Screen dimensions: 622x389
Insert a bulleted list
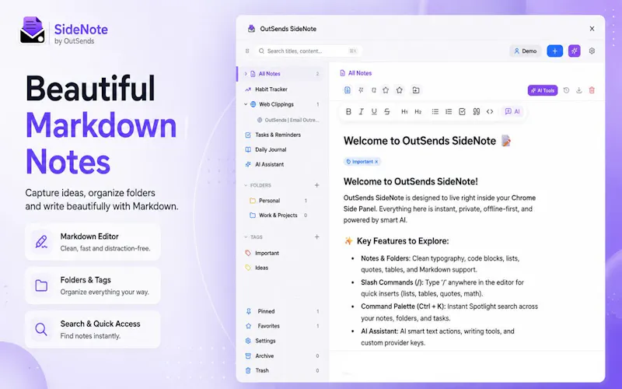point(435,111)
